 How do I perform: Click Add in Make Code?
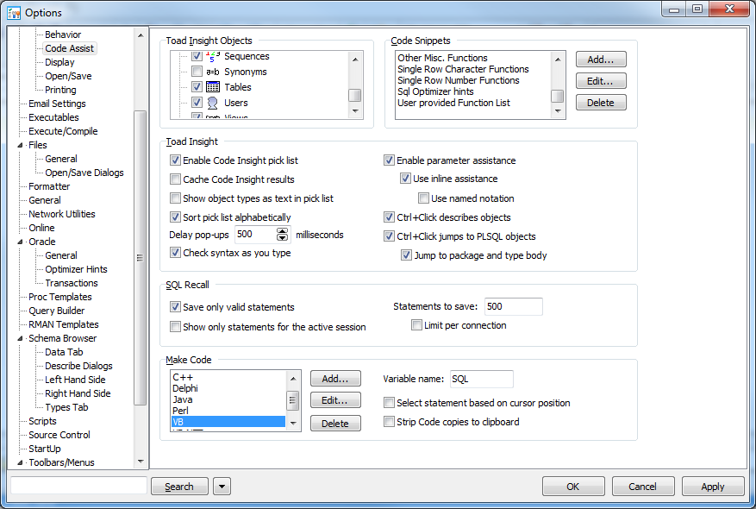coord(335,379)
